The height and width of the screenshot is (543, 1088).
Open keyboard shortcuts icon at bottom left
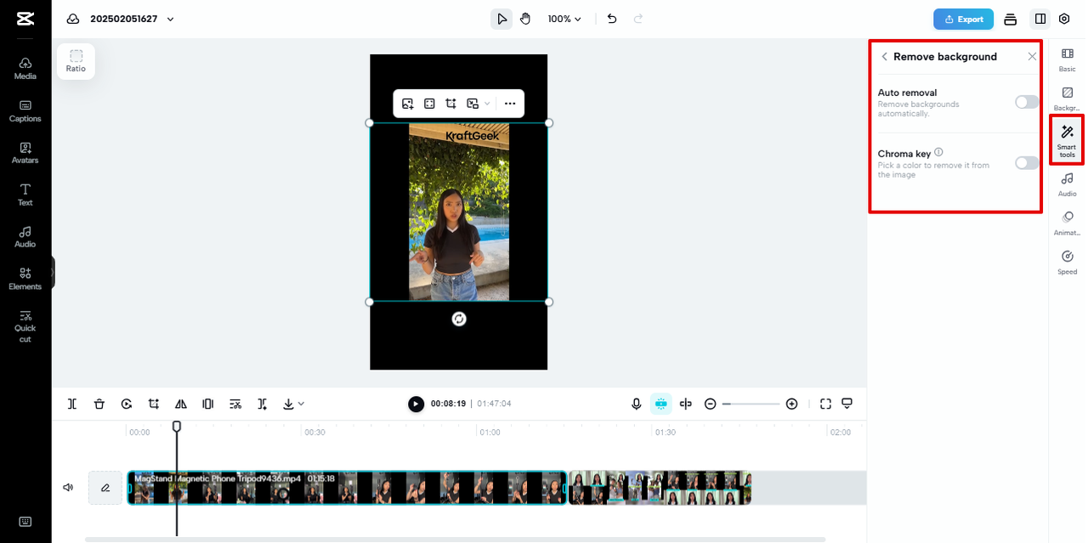pyautogui.click(x=25, y=521)
